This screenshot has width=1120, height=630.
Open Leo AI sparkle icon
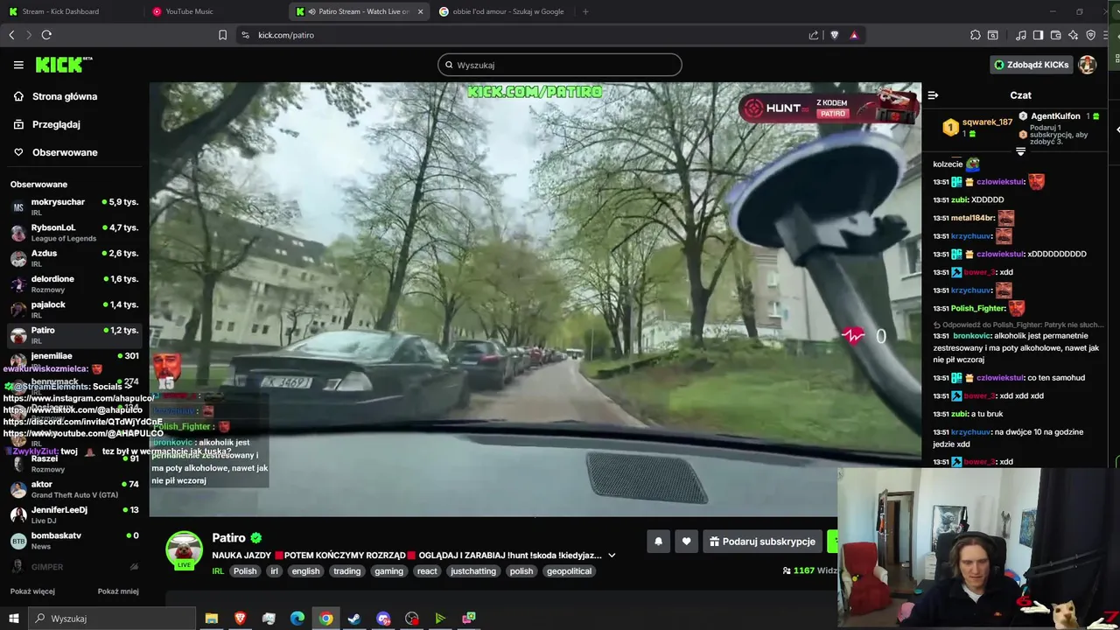(x=1073, y=35)
